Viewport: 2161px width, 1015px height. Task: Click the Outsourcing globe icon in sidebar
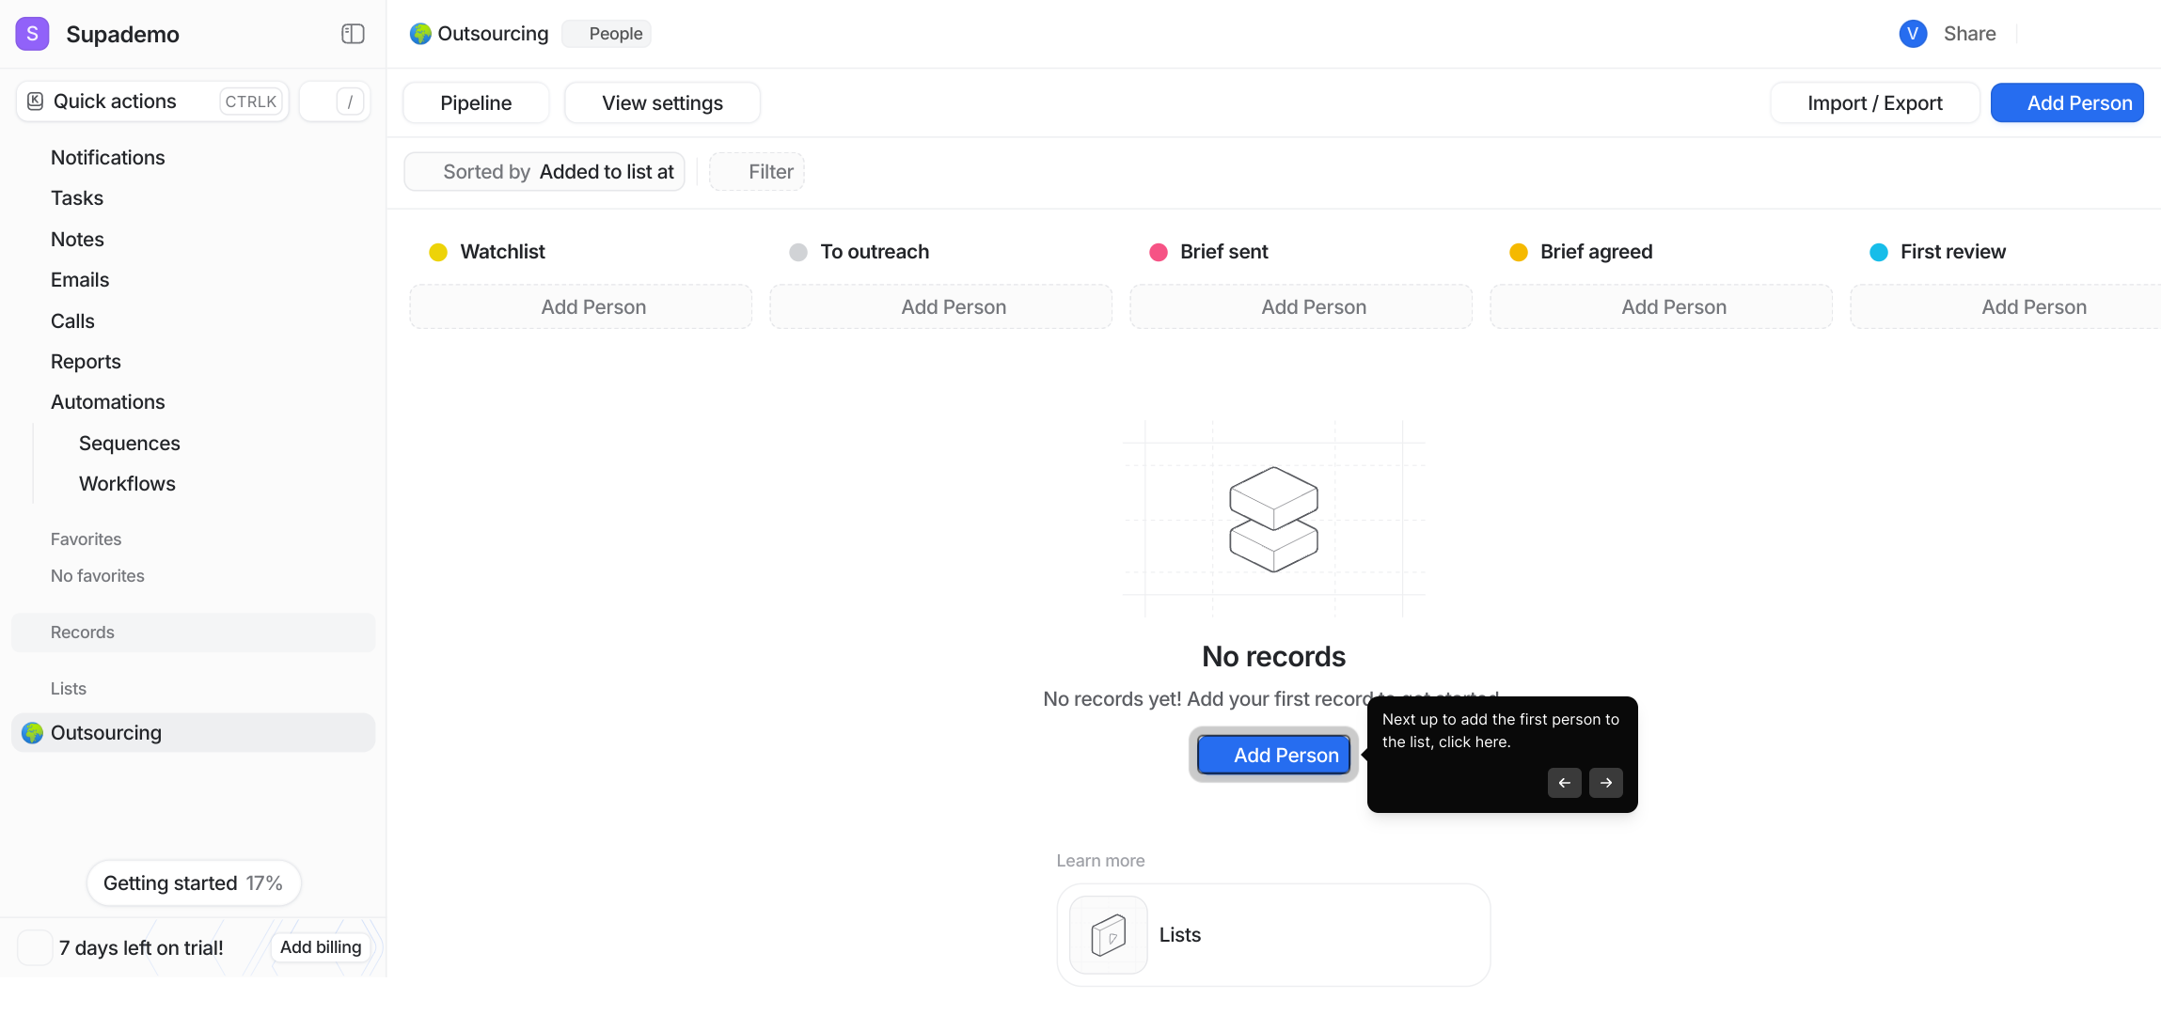pyautogui.click(x=33, y=733)
